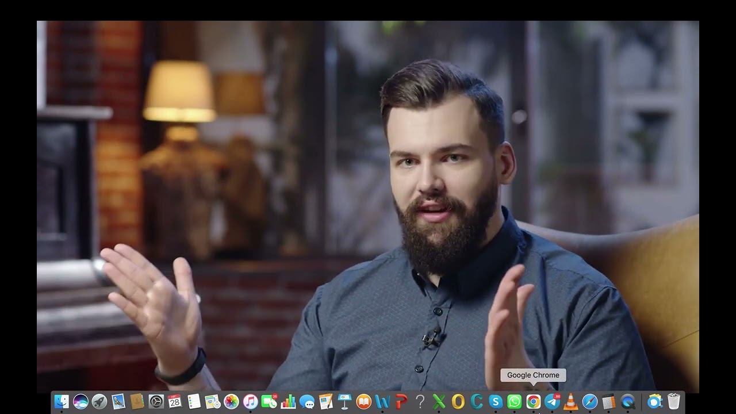Open the Calculator app
Image resolution: width=736 pixels, height=414 pixels.
(x=608, y=401)
